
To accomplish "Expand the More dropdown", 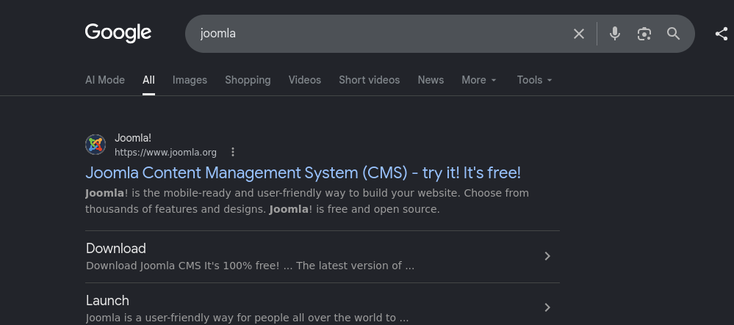I will point(479,80).
